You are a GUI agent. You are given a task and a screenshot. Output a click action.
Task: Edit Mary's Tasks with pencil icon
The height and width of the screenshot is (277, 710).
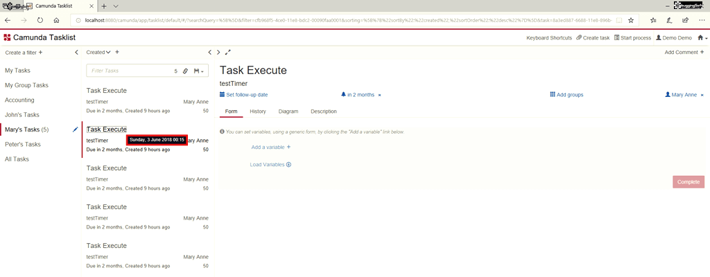[x=75, y=129]
